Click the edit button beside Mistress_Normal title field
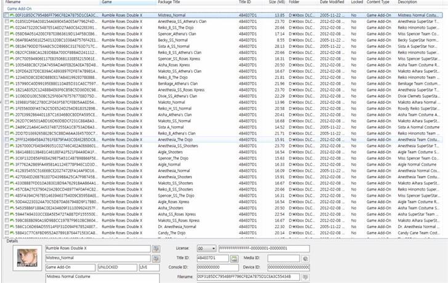448x283 pixels. [156, 259]
